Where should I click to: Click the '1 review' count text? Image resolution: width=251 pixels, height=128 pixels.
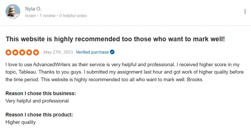(x=47, y=16)
